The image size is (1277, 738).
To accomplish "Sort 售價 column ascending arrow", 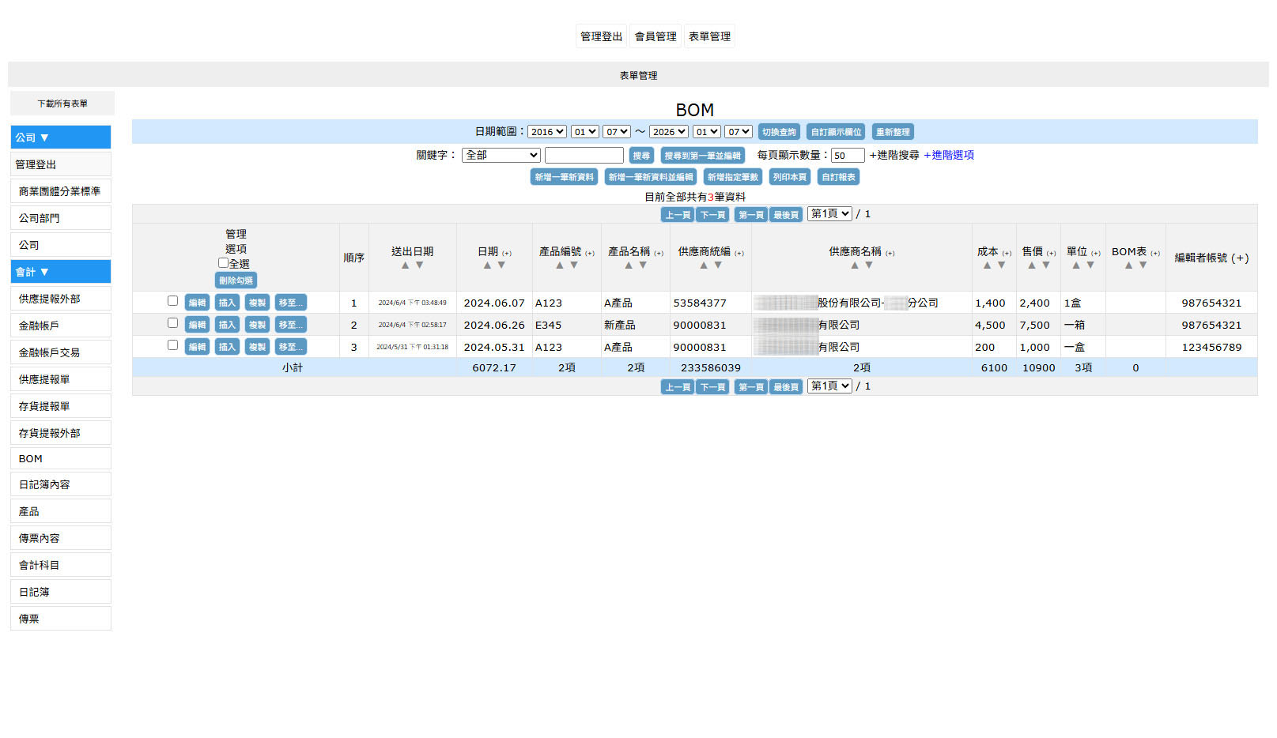I will tap(1031, 265).
